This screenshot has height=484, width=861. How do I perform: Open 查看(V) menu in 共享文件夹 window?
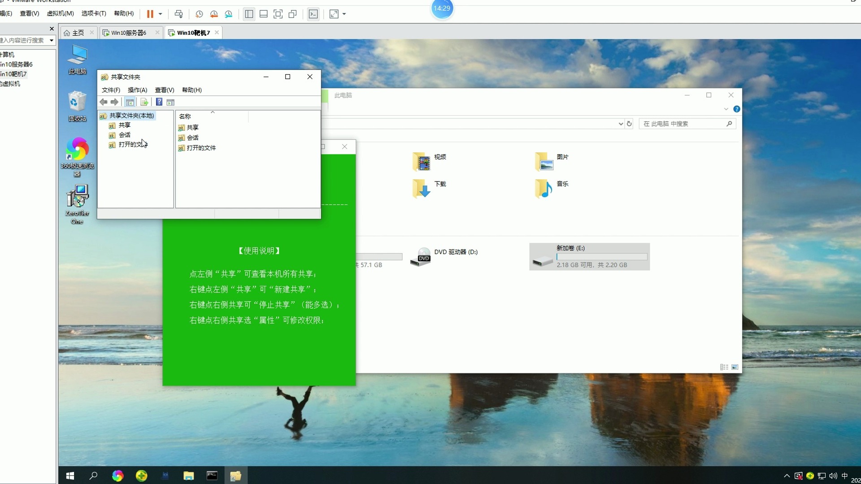tap(164, 90)
